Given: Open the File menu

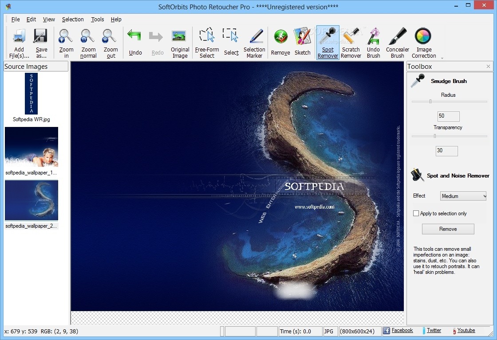Looking at the screenshot, I should tap(15, 20).
